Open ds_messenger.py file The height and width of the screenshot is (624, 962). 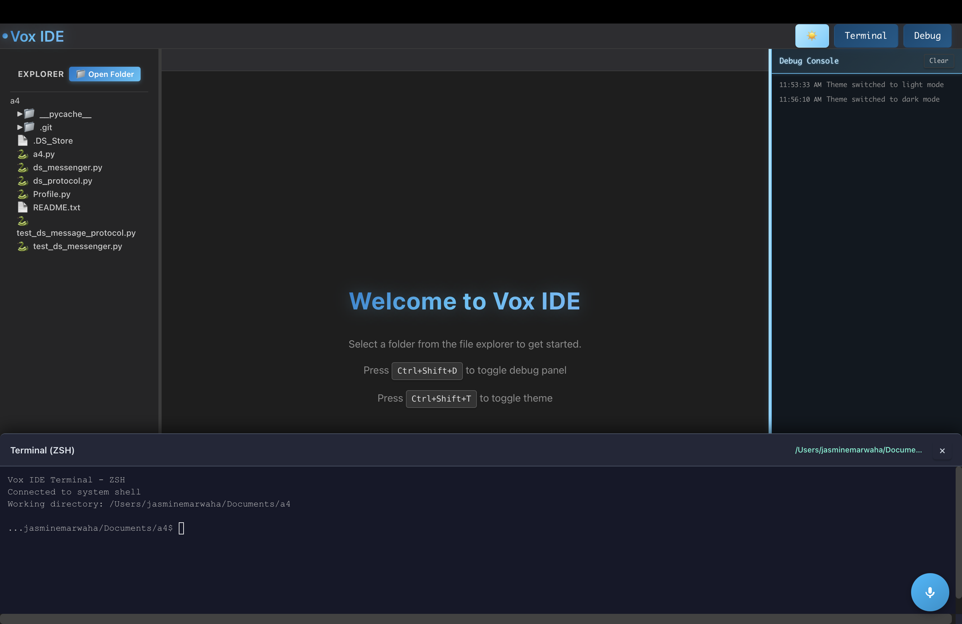tap(67, 167)
